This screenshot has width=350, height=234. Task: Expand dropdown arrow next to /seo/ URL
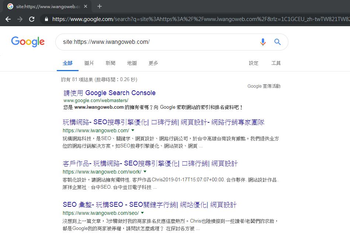142,213
